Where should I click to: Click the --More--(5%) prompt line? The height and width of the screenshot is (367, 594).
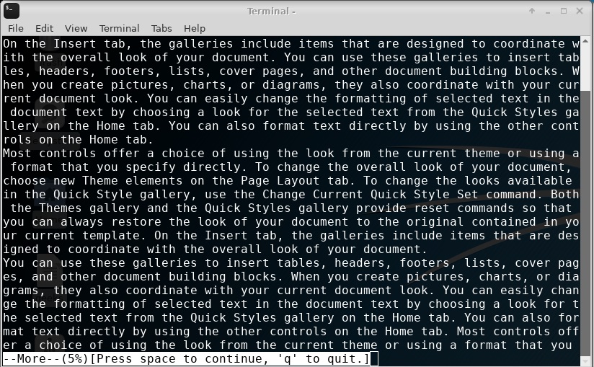point(187,358)
